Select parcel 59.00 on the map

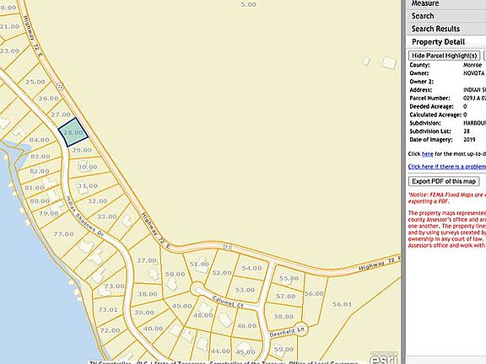(283, 350)
